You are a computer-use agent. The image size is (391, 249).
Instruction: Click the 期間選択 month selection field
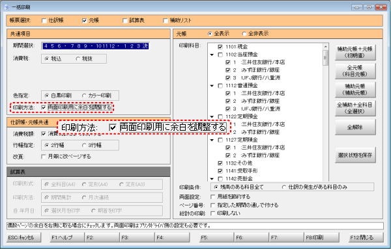[x=95, y=46]
